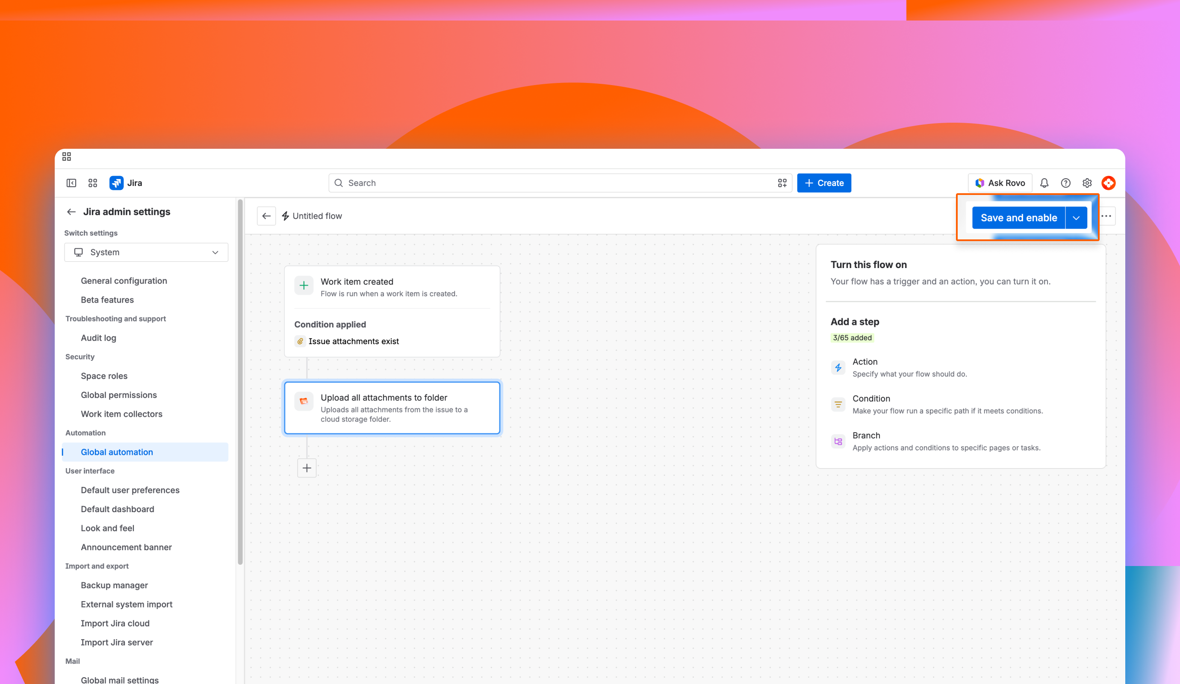Open Import Jira cloud
The width and height of the screenshot is (1180, 684).
[115, 624]
